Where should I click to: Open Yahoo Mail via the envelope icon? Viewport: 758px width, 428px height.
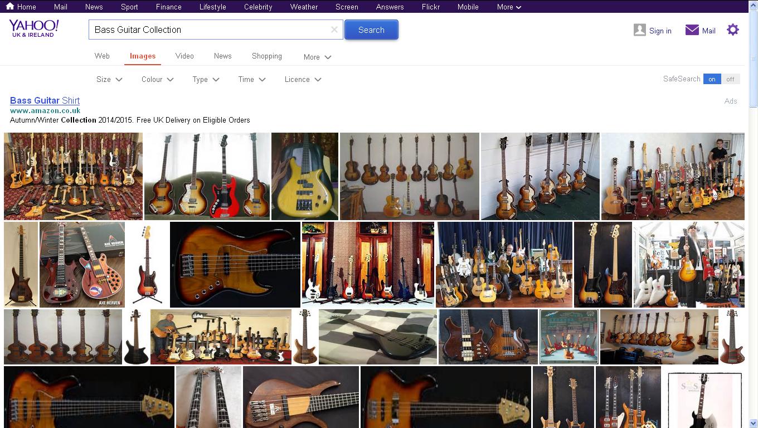(692, 29)
